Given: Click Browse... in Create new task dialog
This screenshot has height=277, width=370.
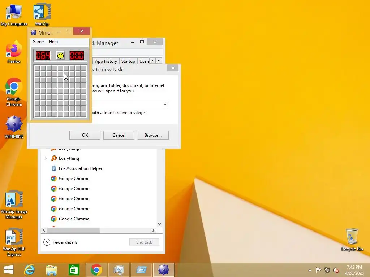Looking at the screenshot, I should pos(153,135).
